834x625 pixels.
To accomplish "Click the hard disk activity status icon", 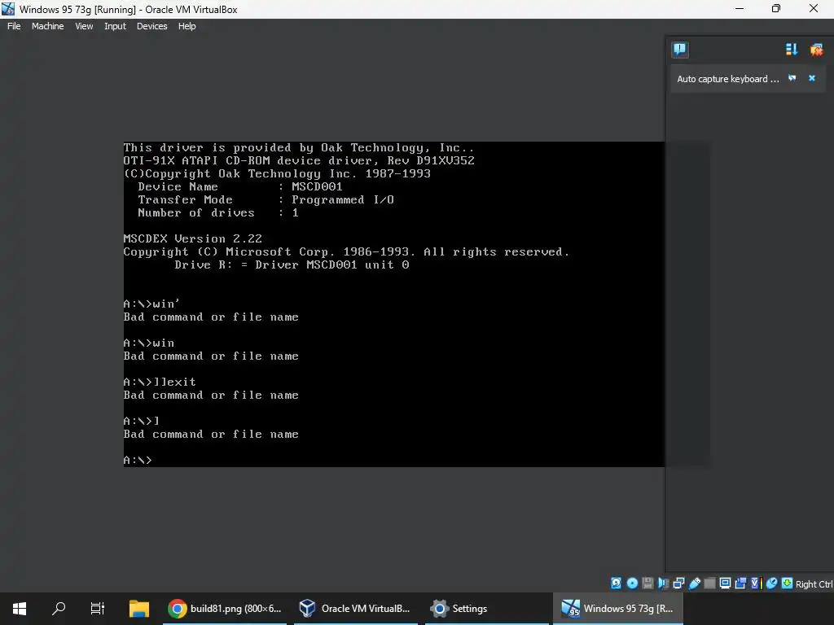I will [616, 583].
